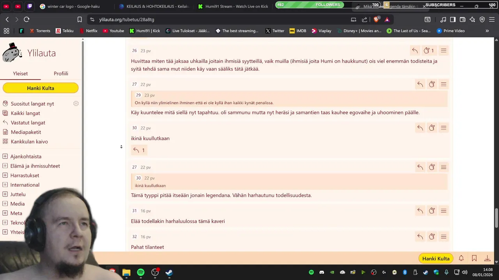Open Netflix bookmark in bookmarks bar
The image size is (499, 280).
click(x=88, y=31)
